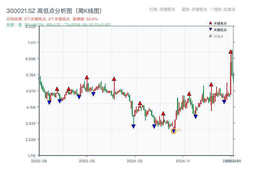259x194 pixels.
Task: Click the 过滤点 legend label
Action: [219, 36]
